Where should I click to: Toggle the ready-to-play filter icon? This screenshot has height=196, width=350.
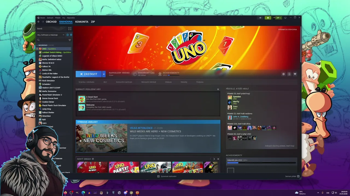71,35
